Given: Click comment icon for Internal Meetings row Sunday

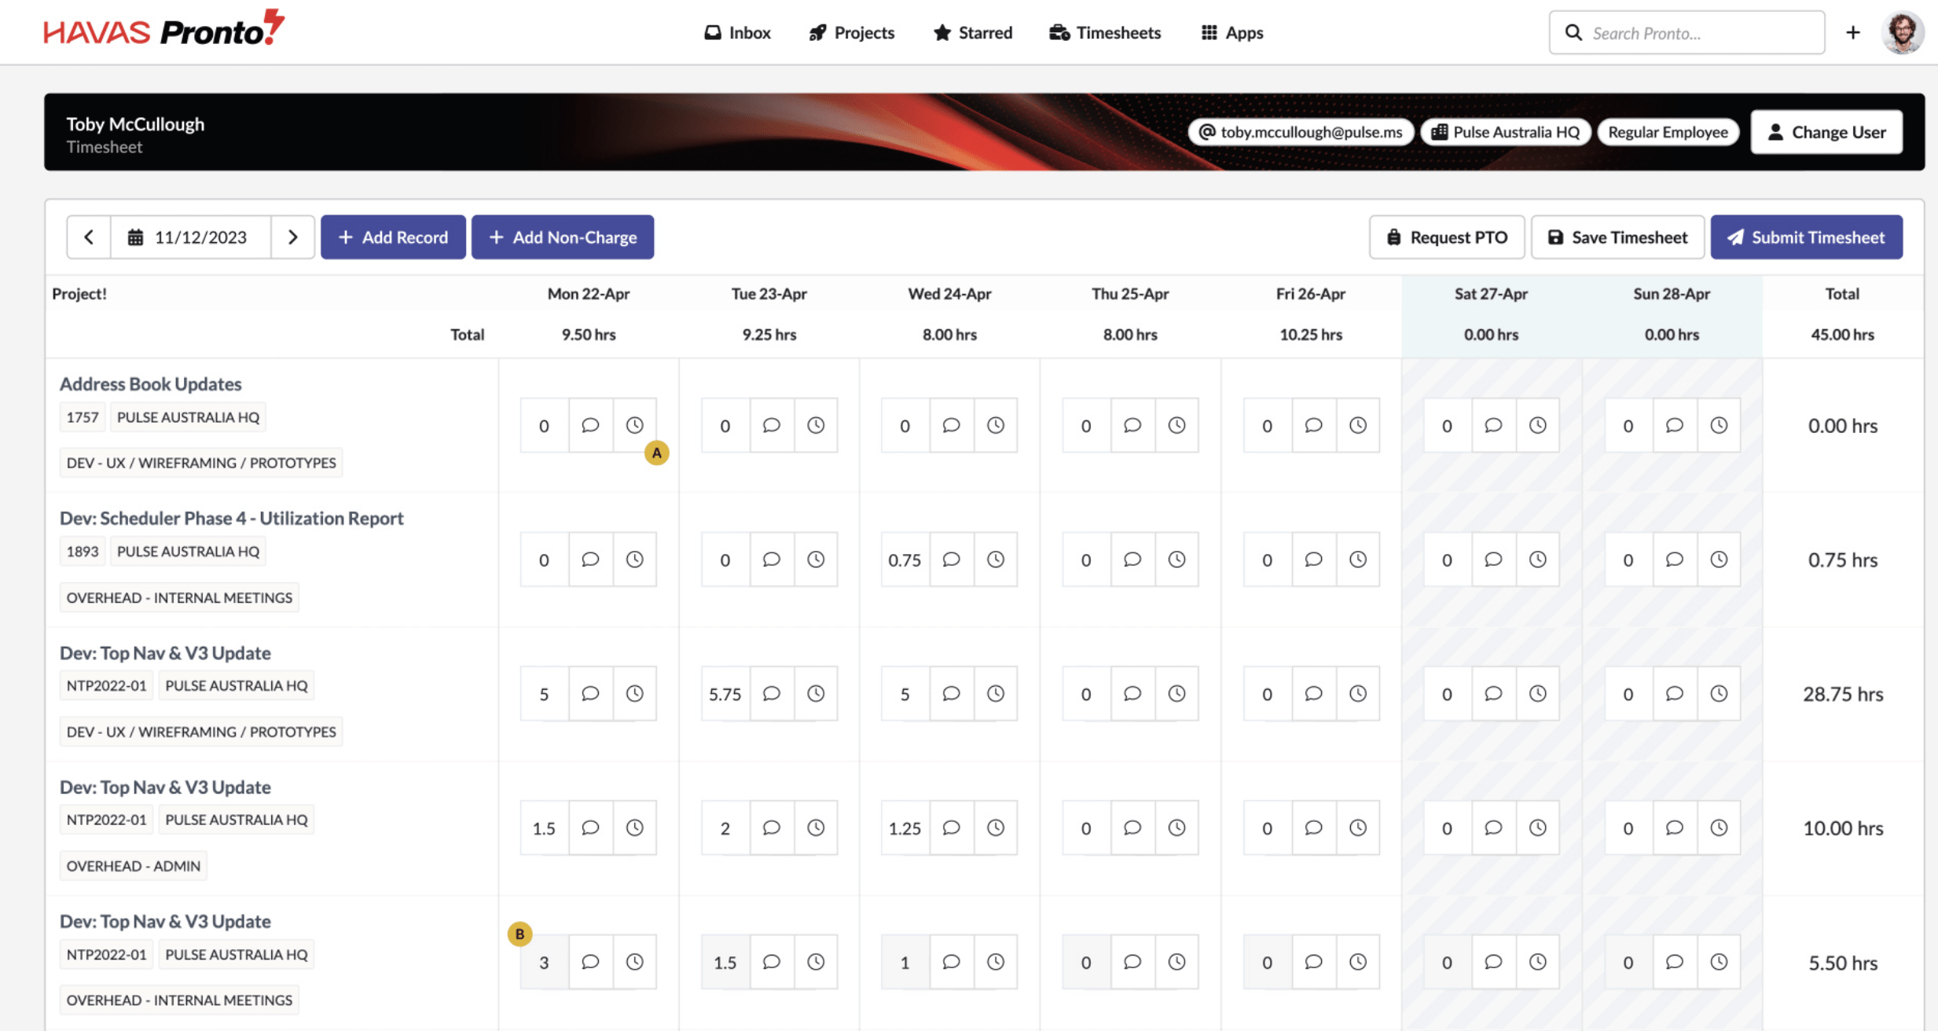Looking at the screenshot, I should [1674, 962].
